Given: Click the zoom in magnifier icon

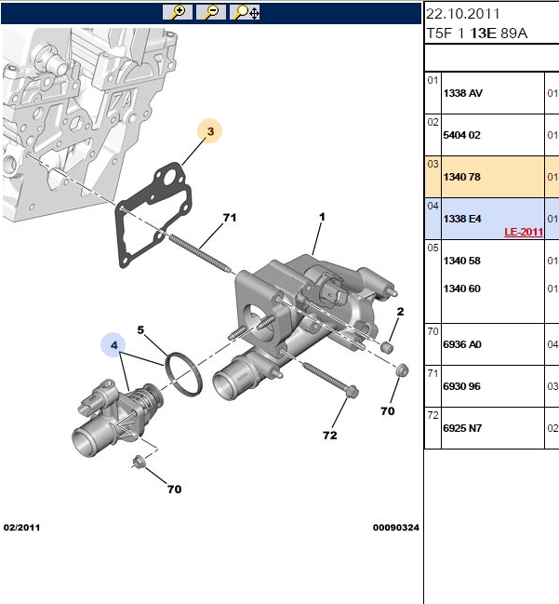Looking at the screenshot, I should 178,12.
